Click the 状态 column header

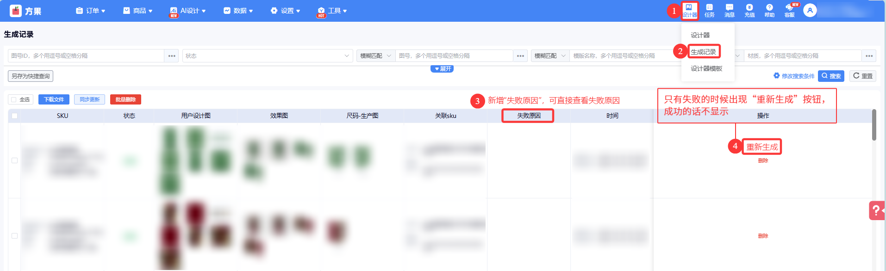(x=129, y=116)
